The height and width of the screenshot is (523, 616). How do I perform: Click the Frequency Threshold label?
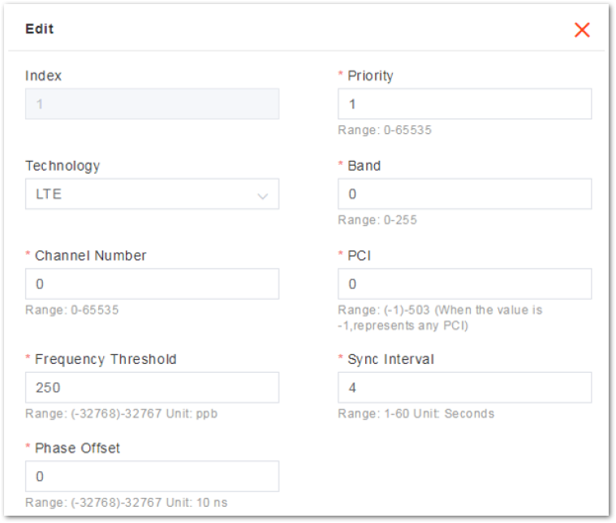point(106,360)
